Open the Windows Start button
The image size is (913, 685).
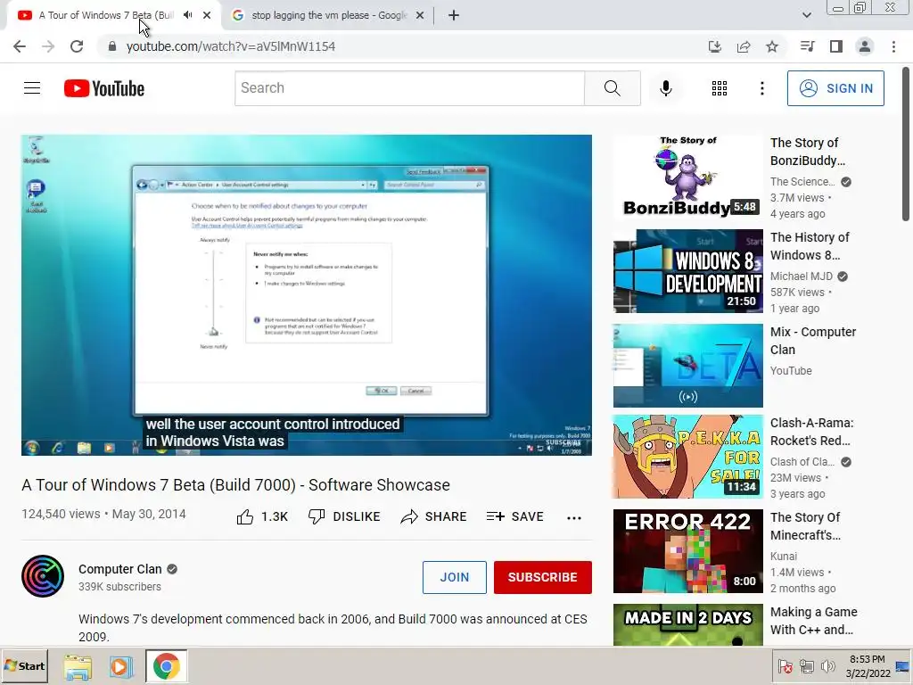(x=24, y=665)
